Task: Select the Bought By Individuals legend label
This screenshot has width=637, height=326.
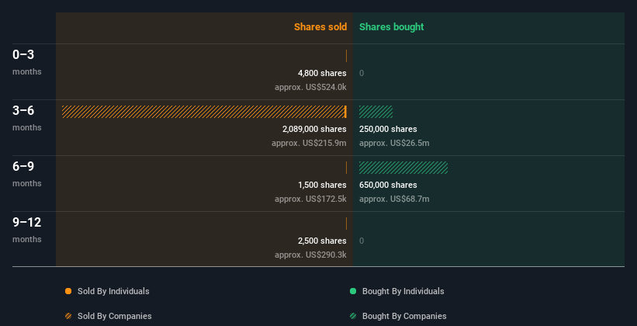Action: [403, 291]
